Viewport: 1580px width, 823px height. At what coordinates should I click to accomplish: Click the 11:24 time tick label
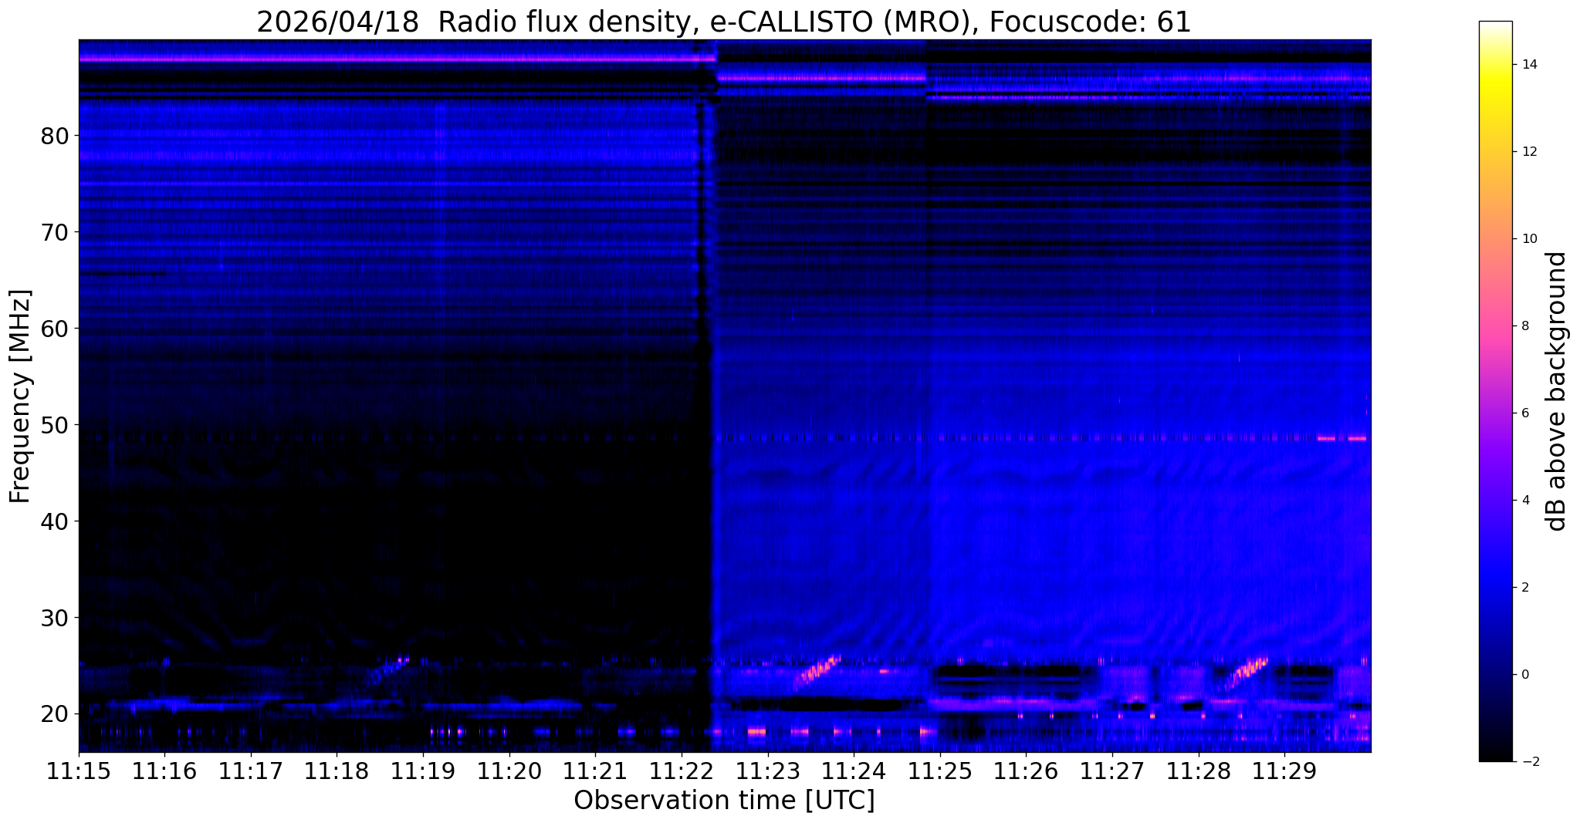(x=854, y=772)
